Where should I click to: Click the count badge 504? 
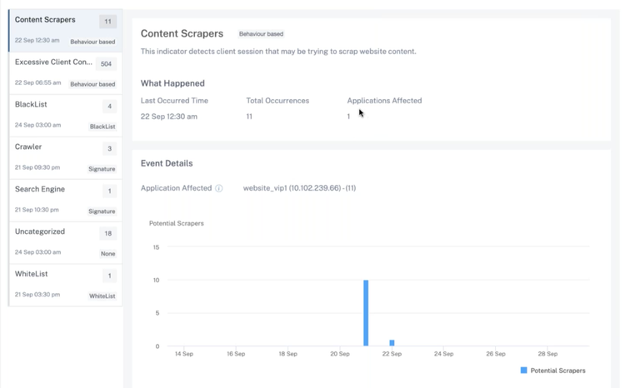[106, 64]
